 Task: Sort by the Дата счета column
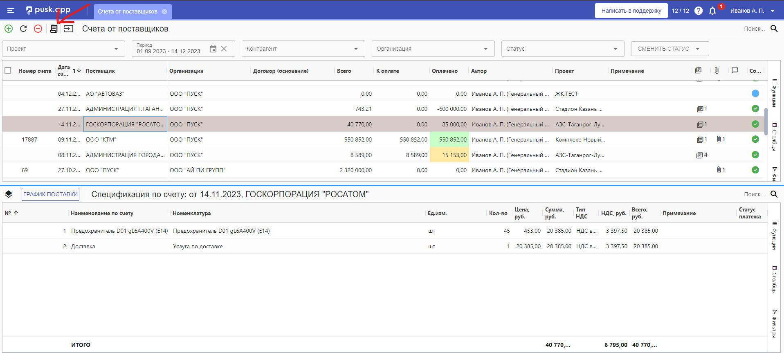point(64,70)
